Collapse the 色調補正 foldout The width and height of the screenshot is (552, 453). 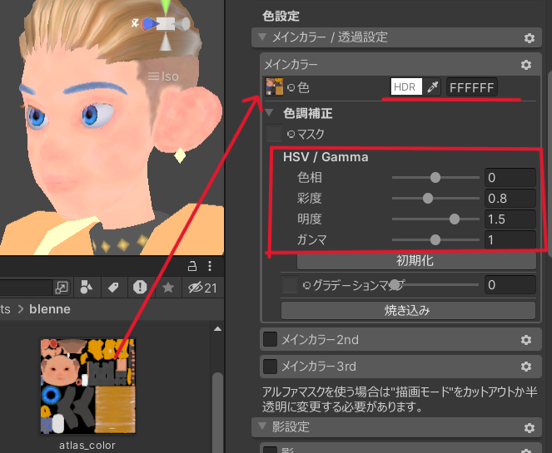(x=270, y=114)
